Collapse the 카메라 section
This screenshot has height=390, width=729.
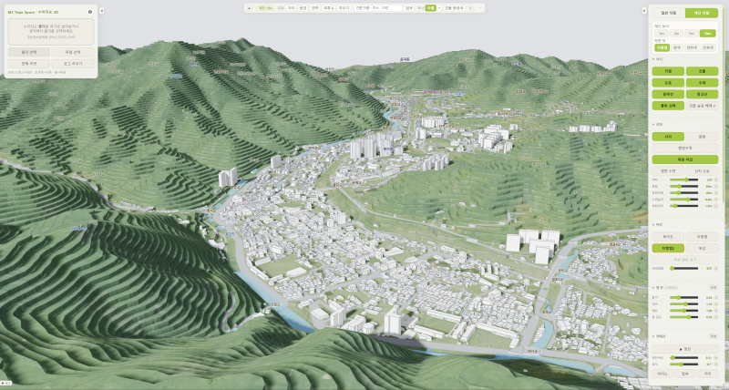pos(660,336)
